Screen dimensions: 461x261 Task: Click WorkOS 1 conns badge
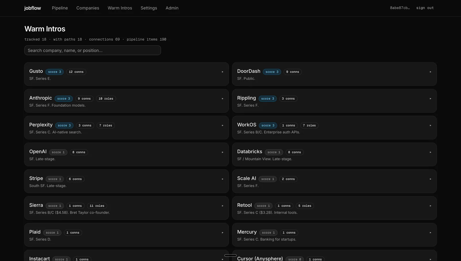click(288, 125)
